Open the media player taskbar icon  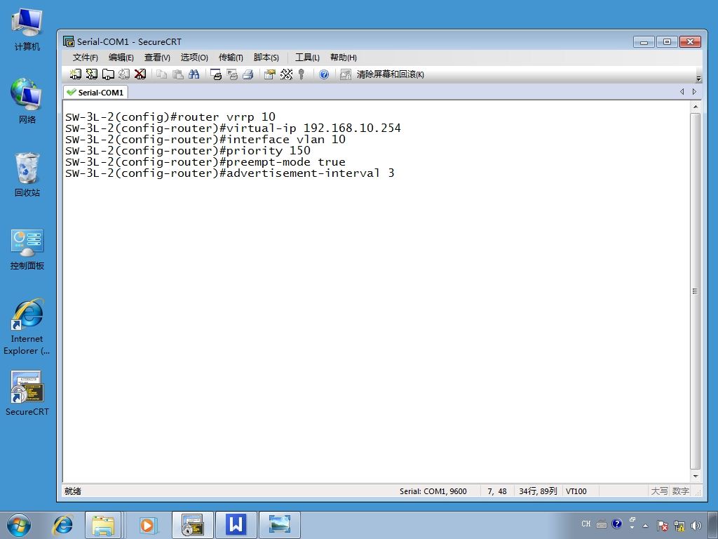[x=147, y=525]
